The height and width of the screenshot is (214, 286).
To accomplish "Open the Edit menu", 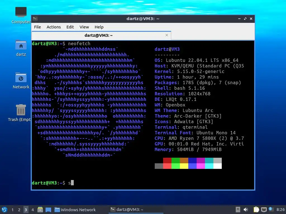I will [x=70, y=27].
